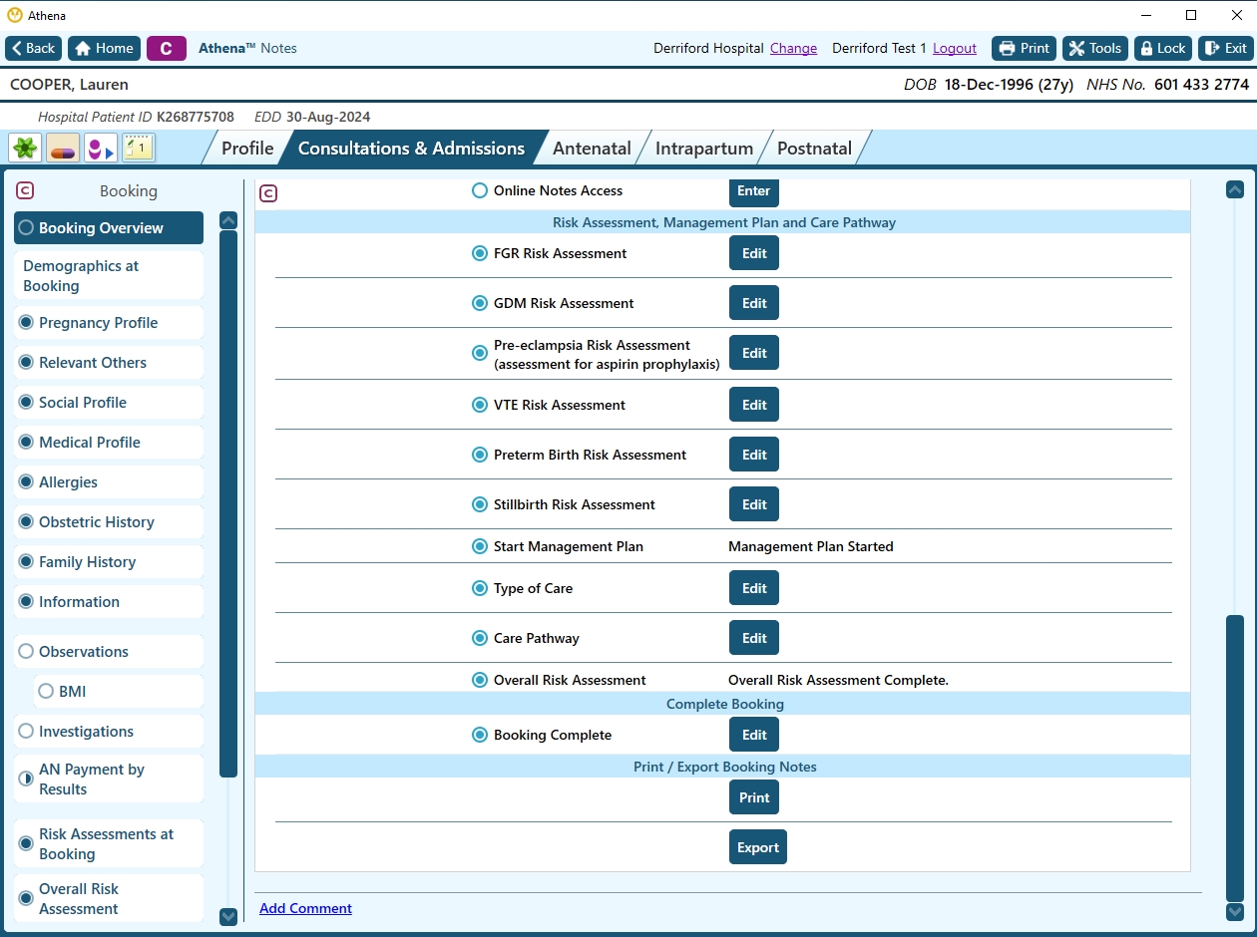Image resolution: width=1257 pixels, height=937 pixels.
Task: Edit Preterm Birth Risk Assessment
Action: pos(754,455)
